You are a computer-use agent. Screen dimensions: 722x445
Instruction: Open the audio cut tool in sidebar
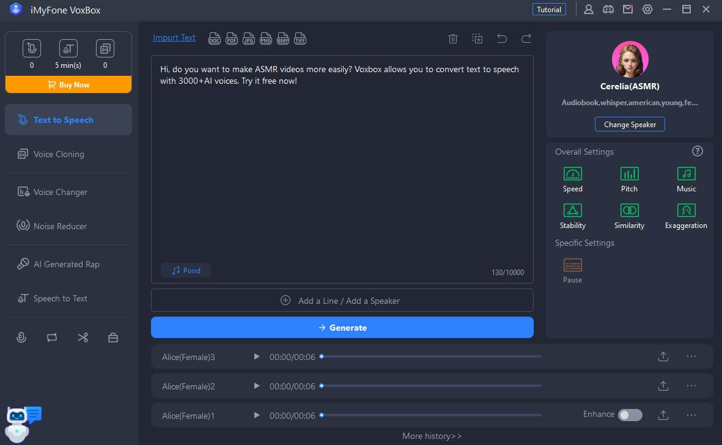[x=83, y=337]
